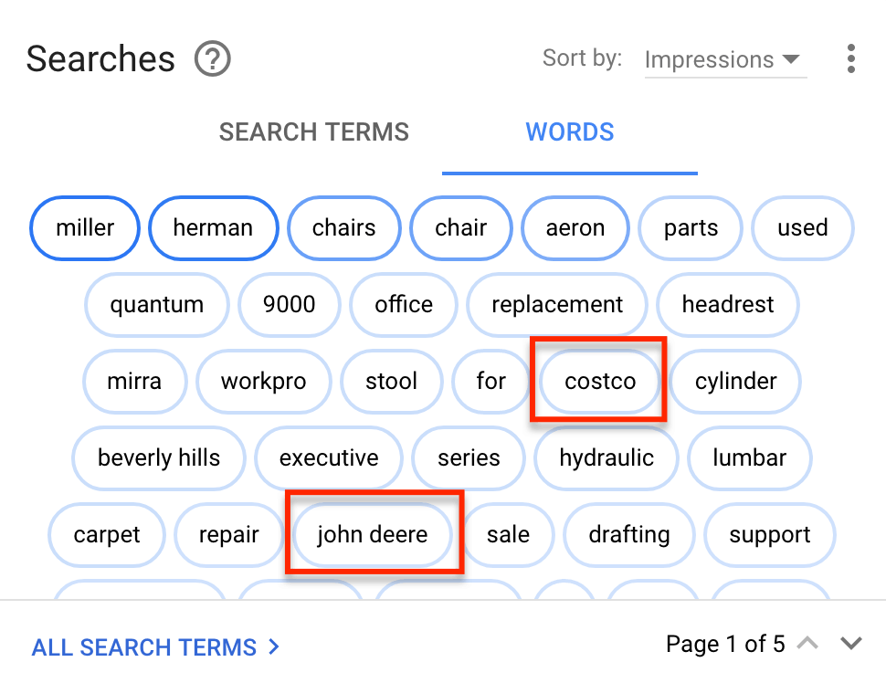Click the "hydraulic" word chip

[x=606, y=458]
